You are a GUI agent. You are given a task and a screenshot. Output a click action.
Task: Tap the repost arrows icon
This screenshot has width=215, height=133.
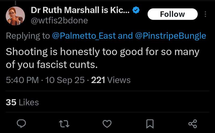coord(64,124)
